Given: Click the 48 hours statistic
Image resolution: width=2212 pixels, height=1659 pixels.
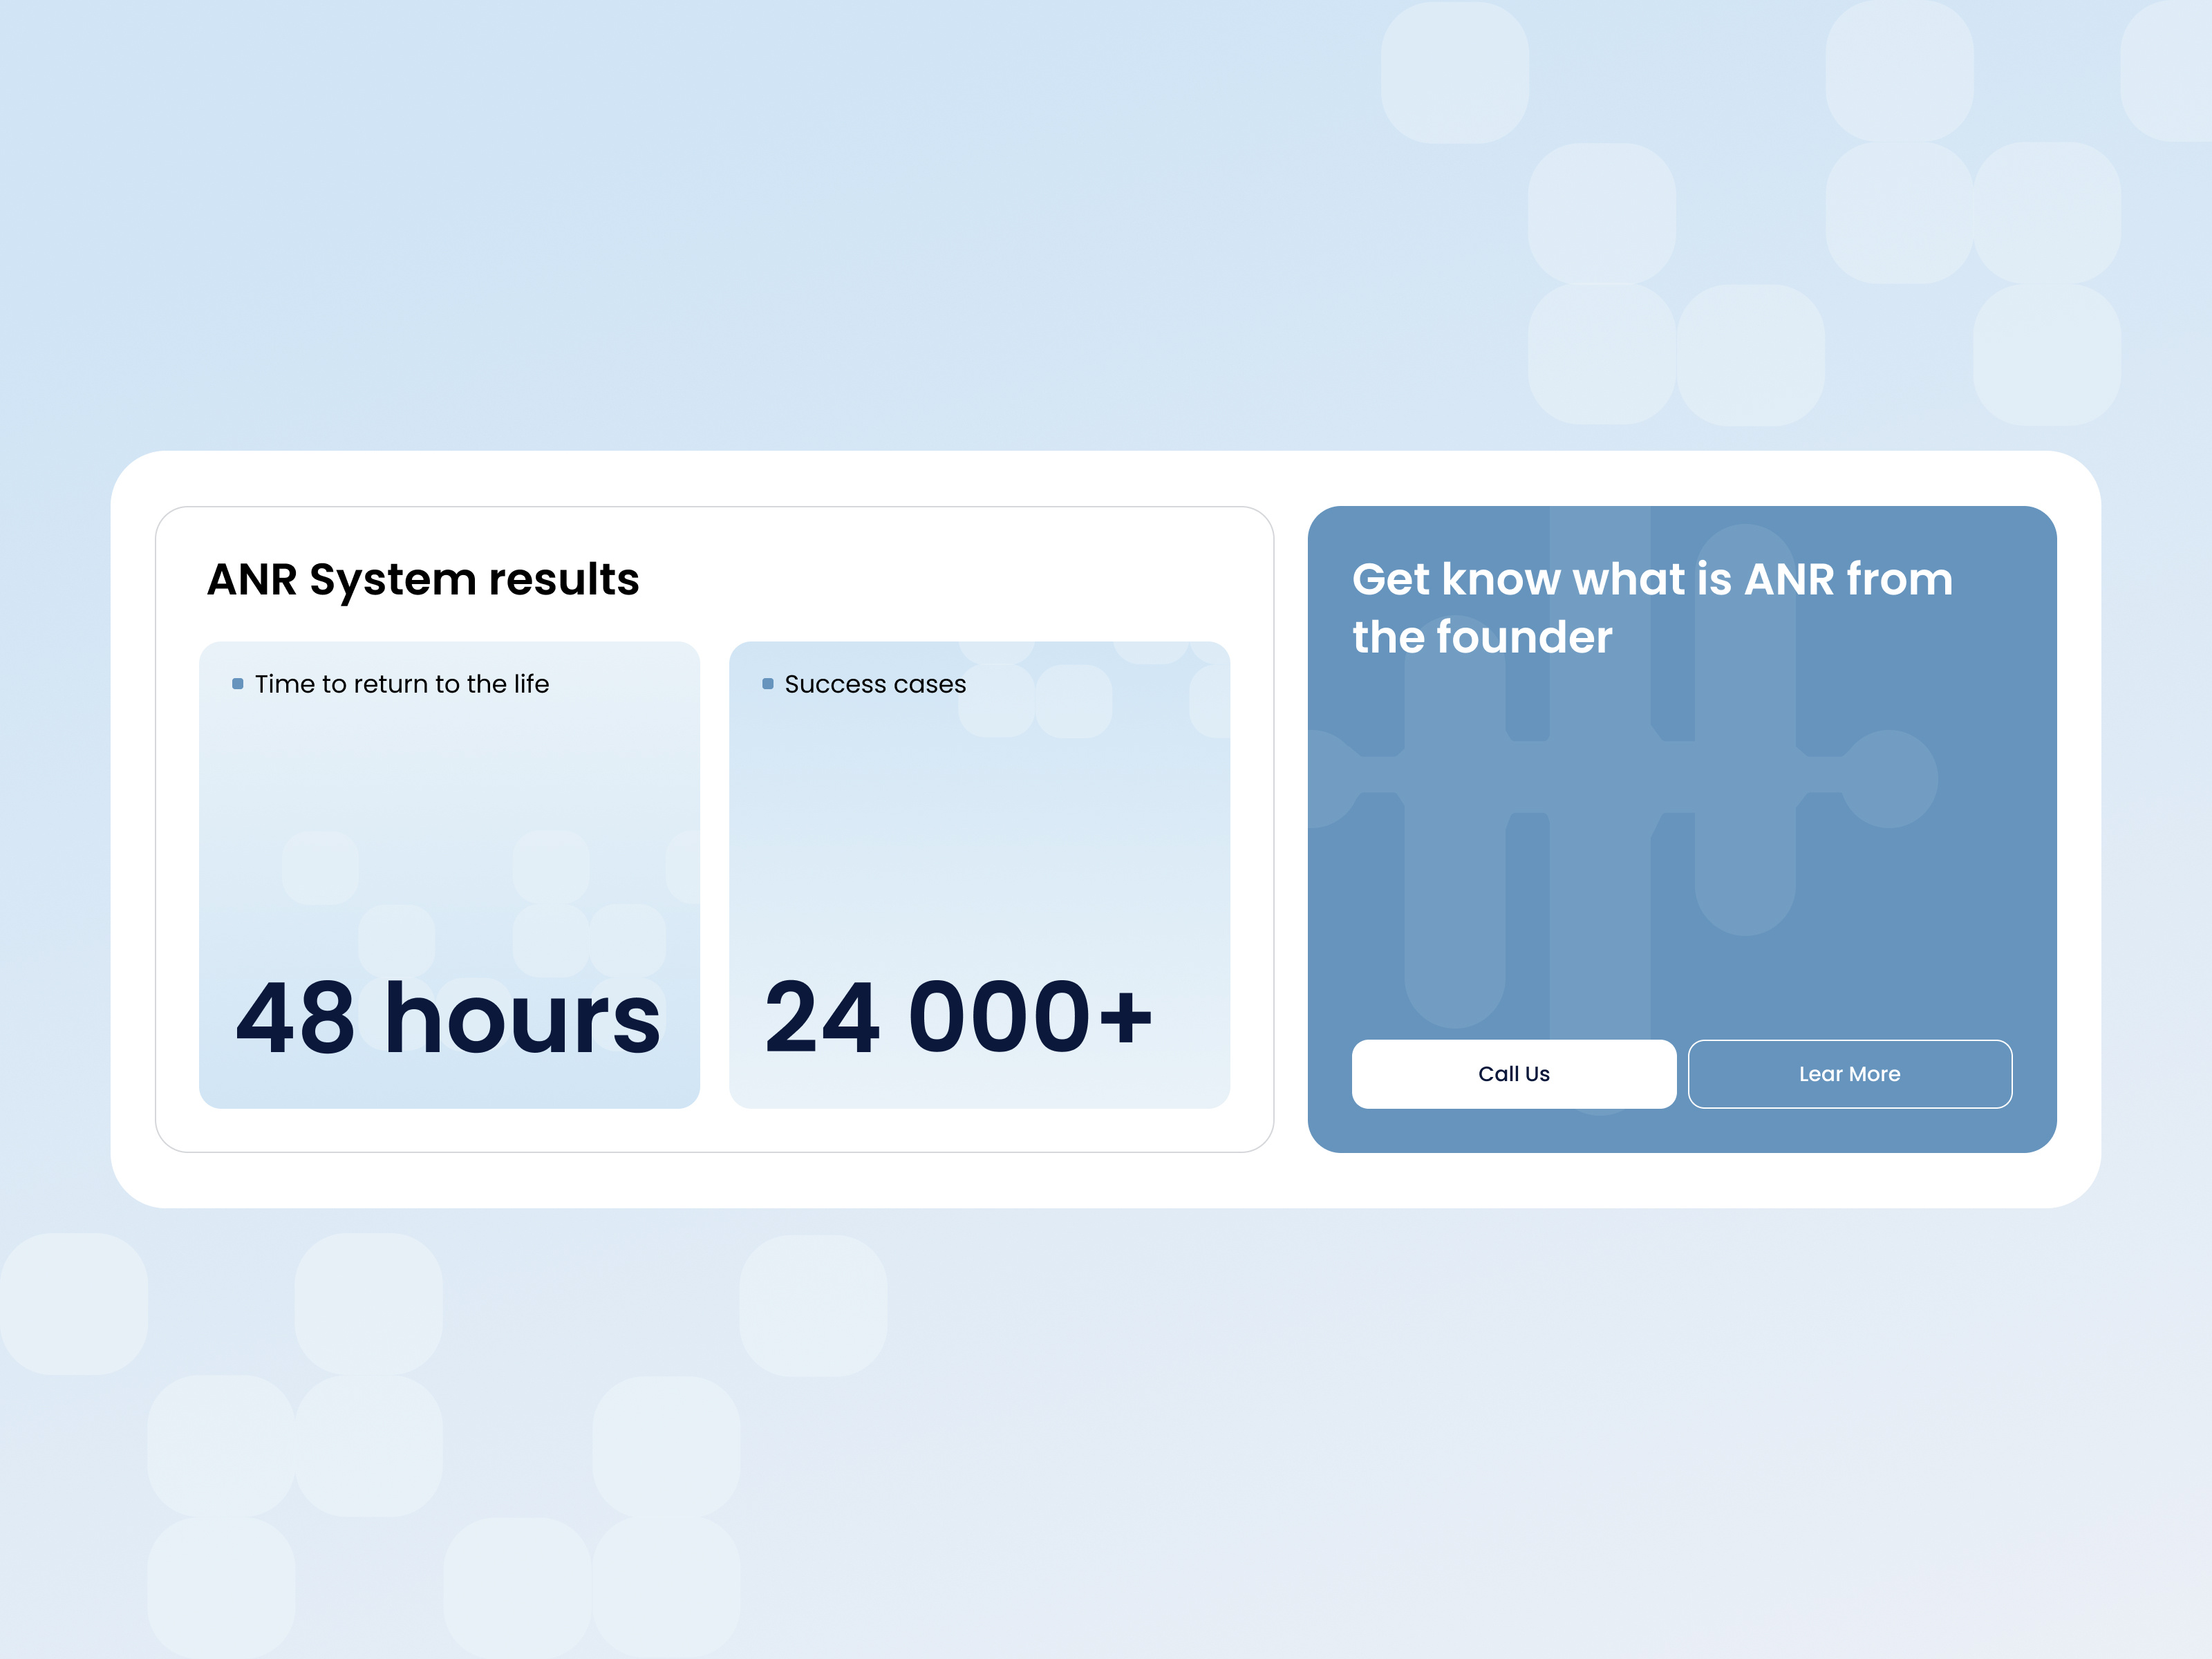Looking at the screenshot, I should (447, 1018).
